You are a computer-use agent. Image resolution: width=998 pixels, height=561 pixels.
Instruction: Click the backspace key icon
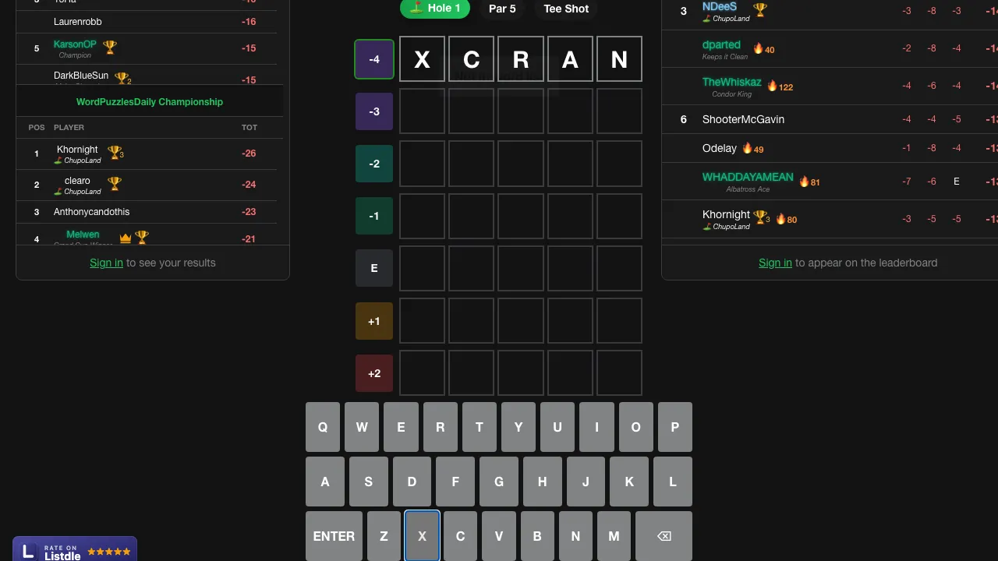(664, 536)
